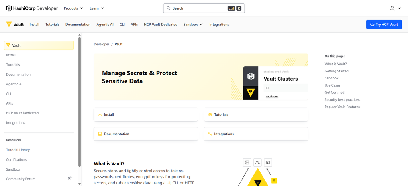The width and height of the screenshot is (408, 186).
Task: Click the Documentation card book icon
Action: [x=100, y=134]
